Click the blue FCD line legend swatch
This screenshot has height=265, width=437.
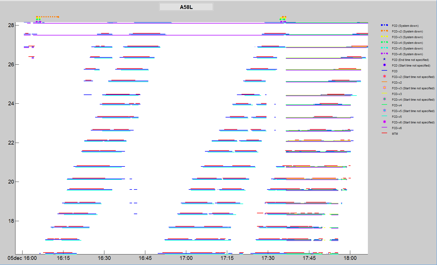click(x=384, y=70)
